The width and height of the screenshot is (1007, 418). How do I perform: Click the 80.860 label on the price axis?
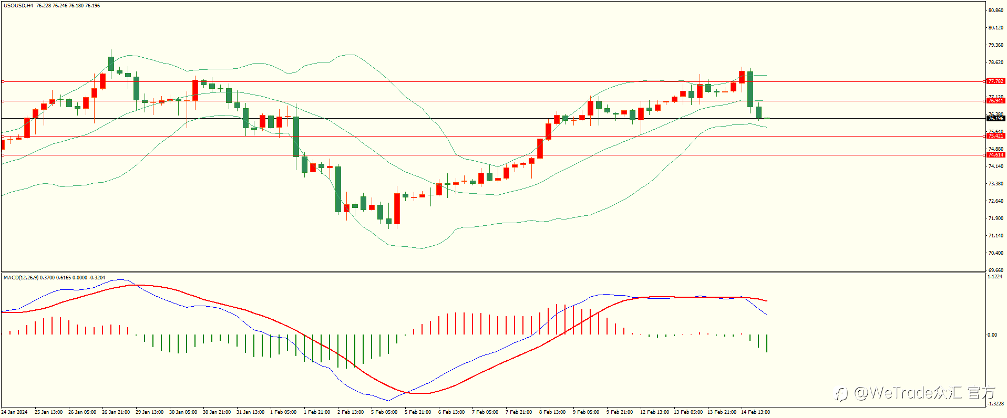996,11
